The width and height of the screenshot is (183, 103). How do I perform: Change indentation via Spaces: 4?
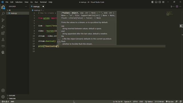click(128, 102)
